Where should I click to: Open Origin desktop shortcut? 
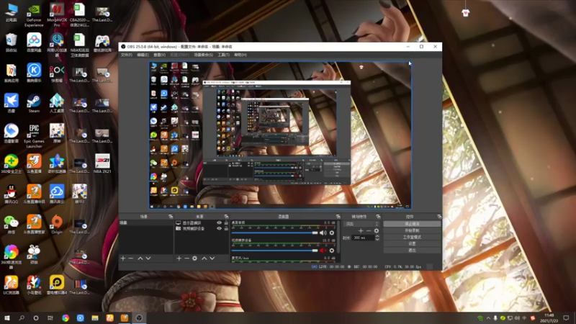tap(57, 225)
